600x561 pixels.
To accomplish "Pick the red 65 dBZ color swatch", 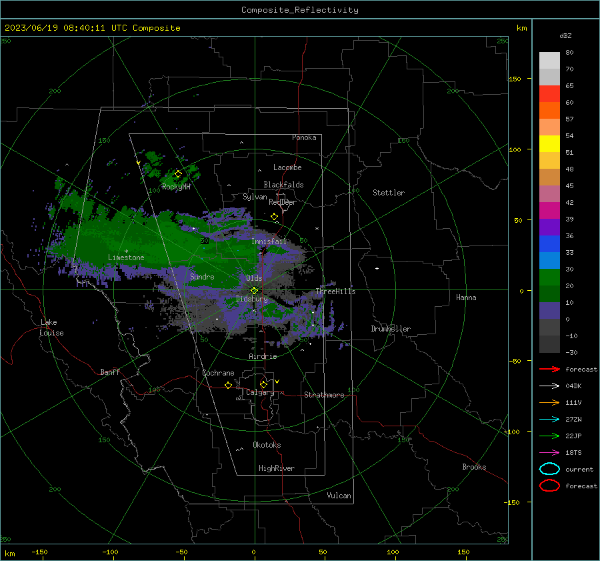I will pos(549,93).
